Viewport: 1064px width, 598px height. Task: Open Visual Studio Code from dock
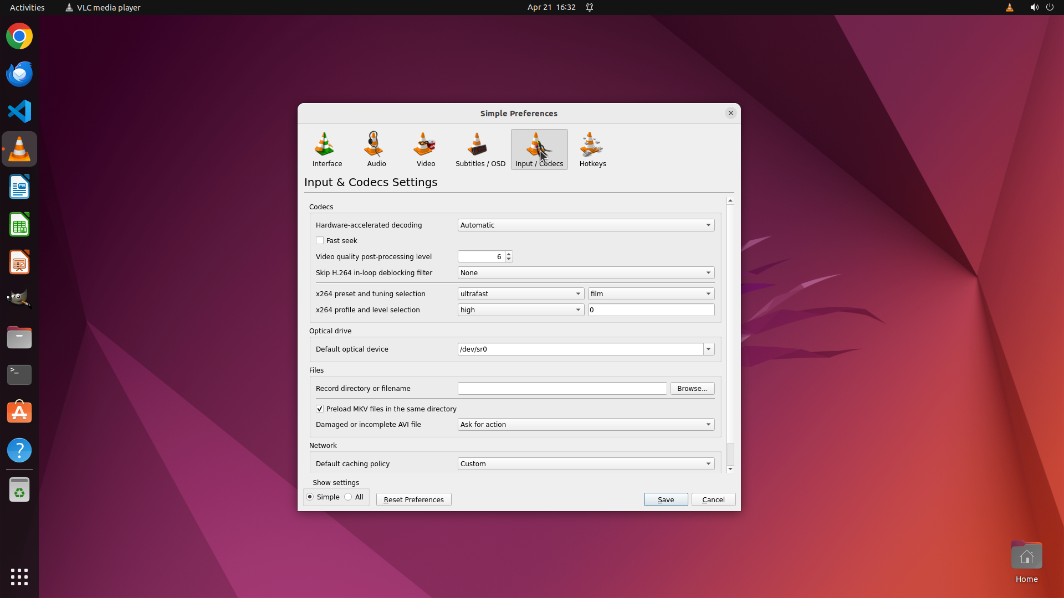point(19,111)
